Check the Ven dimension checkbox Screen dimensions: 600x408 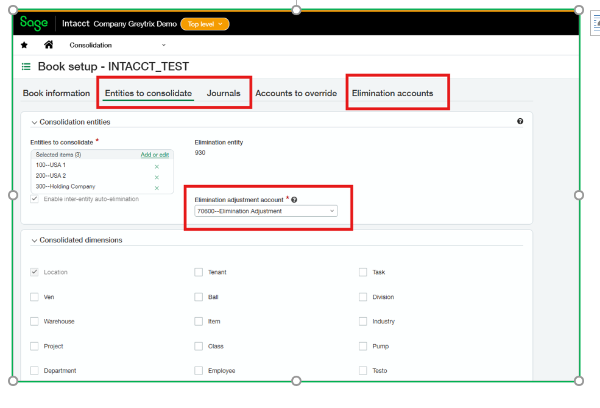pos(35,297)
